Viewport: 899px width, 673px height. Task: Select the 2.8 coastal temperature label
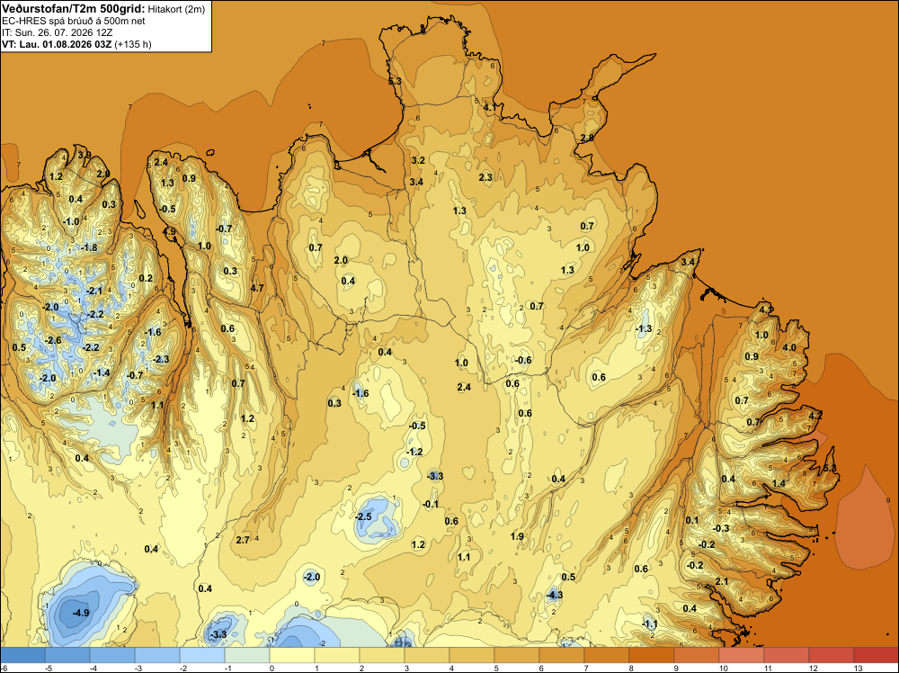coord(587,138)
